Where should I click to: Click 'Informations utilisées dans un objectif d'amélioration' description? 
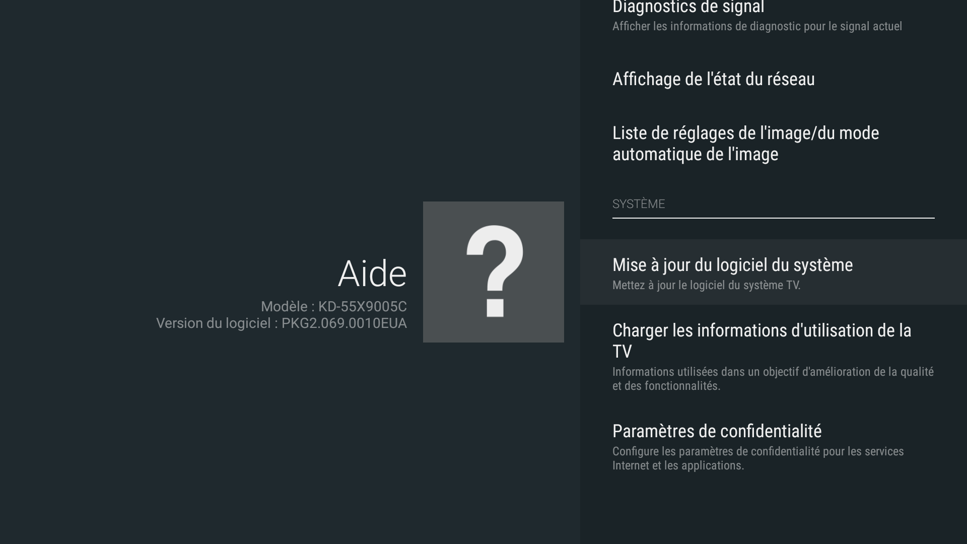[x=773, y=372]
